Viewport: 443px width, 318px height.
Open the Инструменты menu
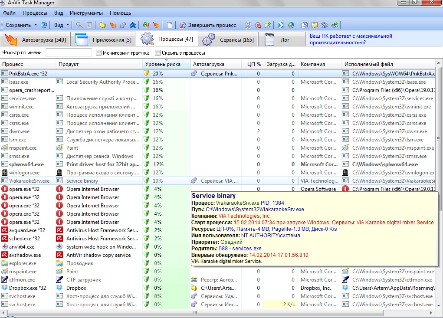point(86,13)
